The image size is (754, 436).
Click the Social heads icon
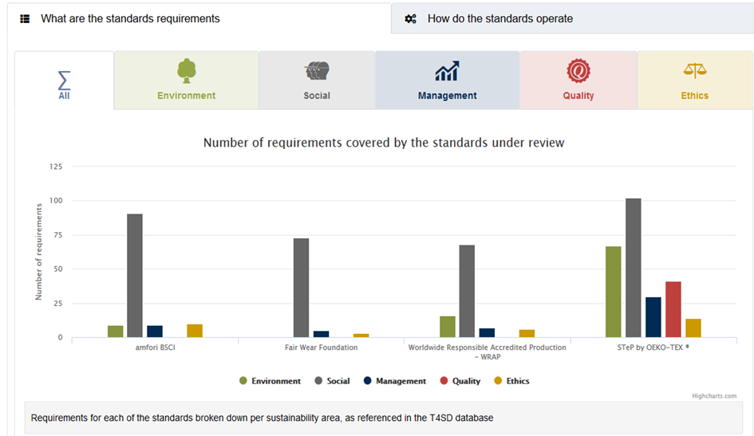tap(317, 71)
